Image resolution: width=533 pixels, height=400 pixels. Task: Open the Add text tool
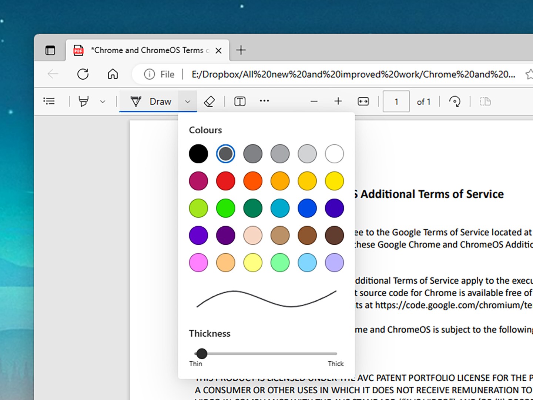pyautogui.click(x=239, y=101)
